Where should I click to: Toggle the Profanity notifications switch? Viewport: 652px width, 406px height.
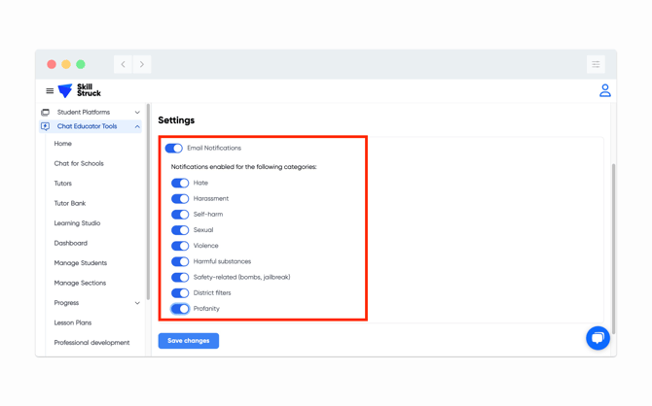[x=180, y=309]
